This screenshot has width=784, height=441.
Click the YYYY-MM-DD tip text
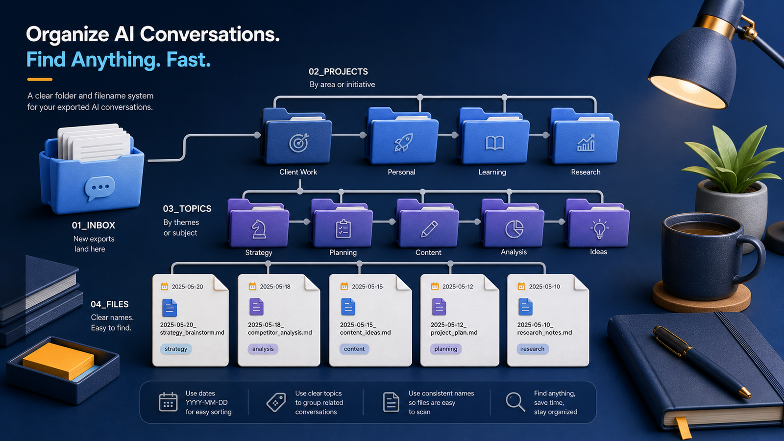(206, 402)
